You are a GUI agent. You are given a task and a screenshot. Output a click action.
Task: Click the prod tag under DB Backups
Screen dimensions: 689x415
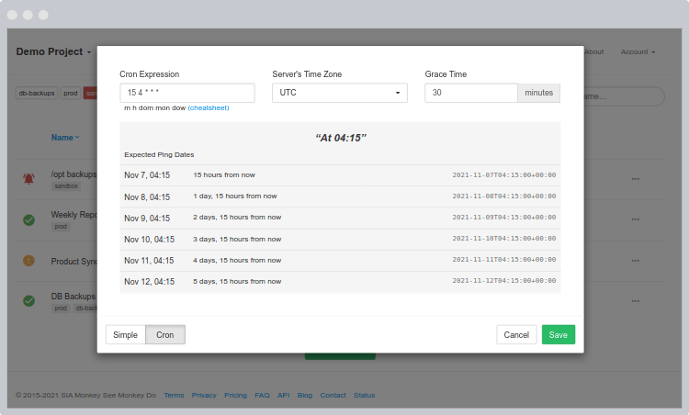tap(61, 308)
